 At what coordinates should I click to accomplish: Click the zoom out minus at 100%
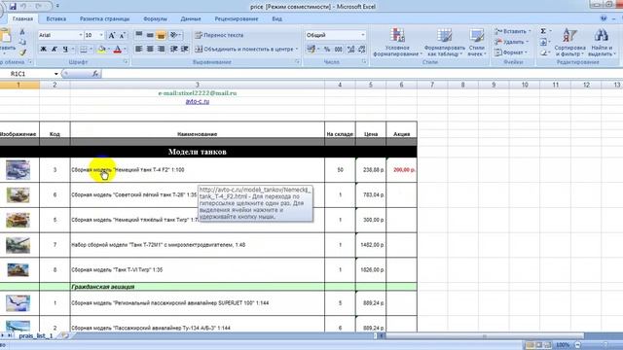pos(578,345)
